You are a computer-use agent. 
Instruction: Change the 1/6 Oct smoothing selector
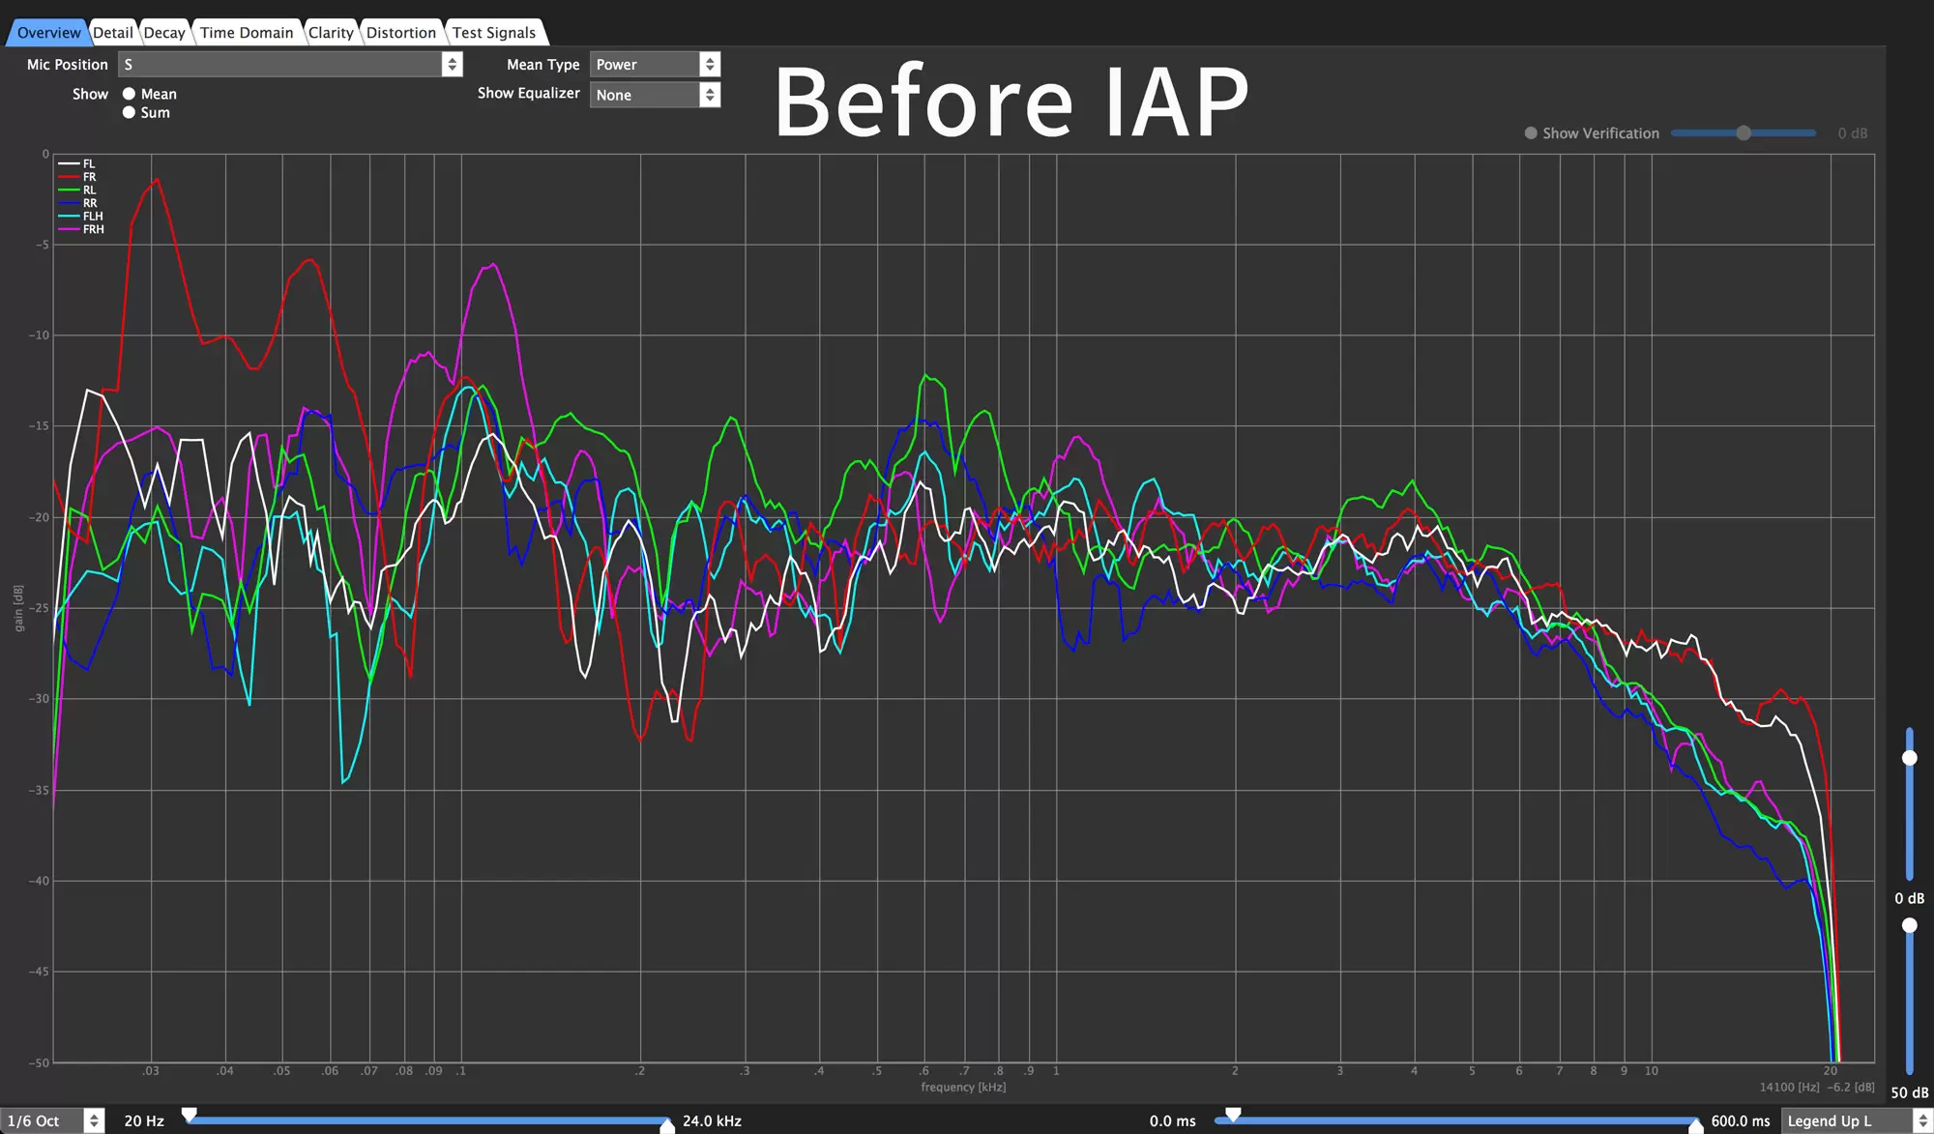tap(53, 1120)
